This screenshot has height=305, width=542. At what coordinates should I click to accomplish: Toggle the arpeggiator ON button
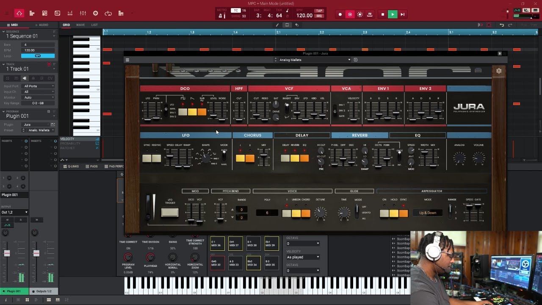(384, 213)
